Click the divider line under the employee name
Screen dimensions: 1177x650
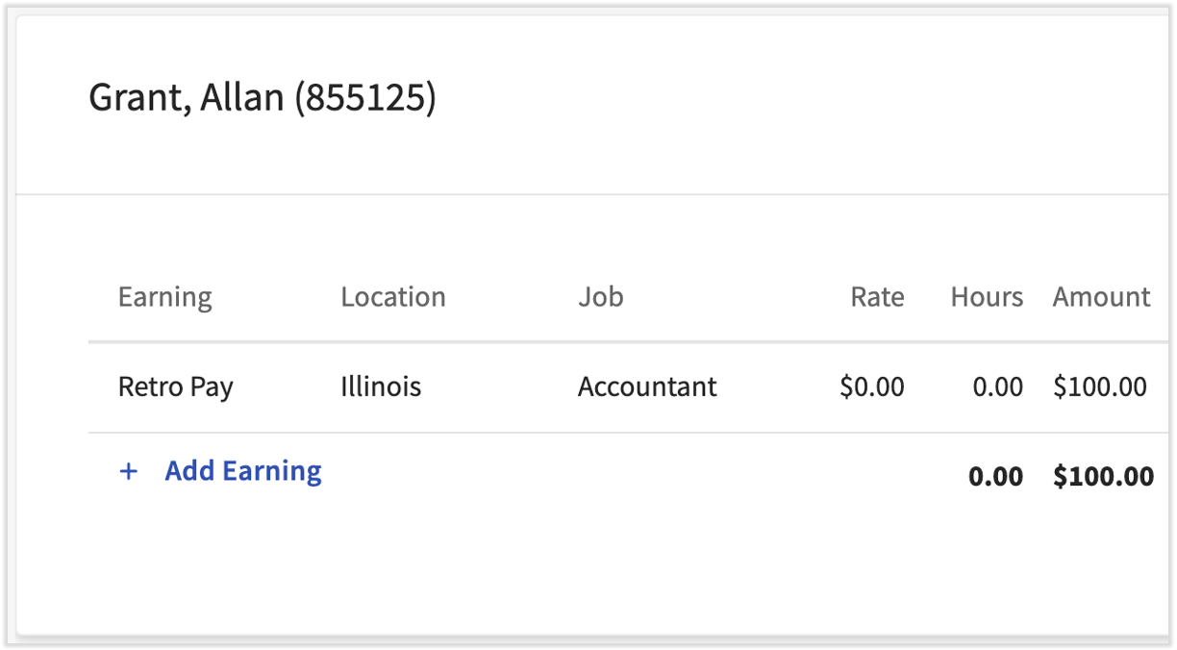pyautogui.click(x=577, y=195)
